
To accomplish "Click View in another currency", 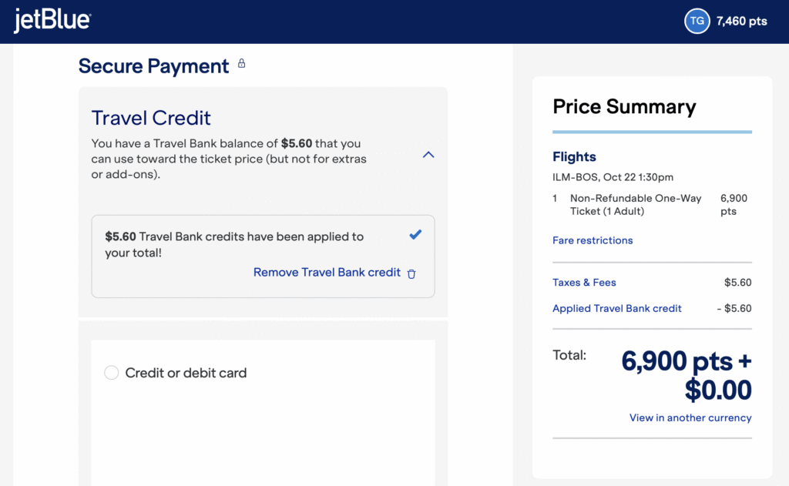I will point(690,417).
